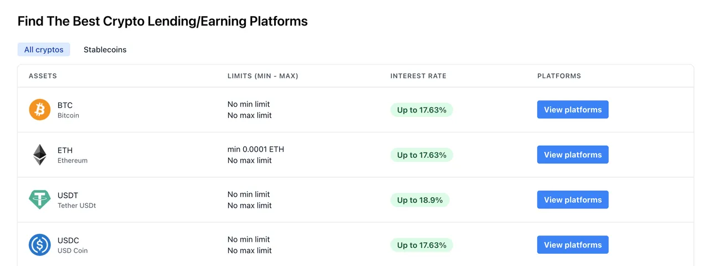709x266 pixels.
Task: Switch to the Stablecoins tab
Action: coord(105,49)
